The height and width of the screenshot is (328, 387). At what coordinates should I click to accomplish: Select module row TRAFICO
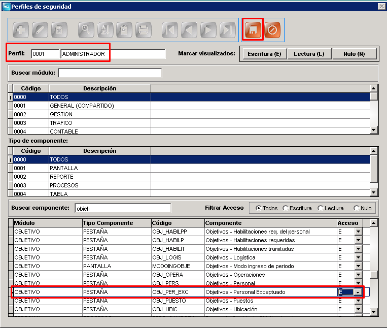tap(191, 123)
